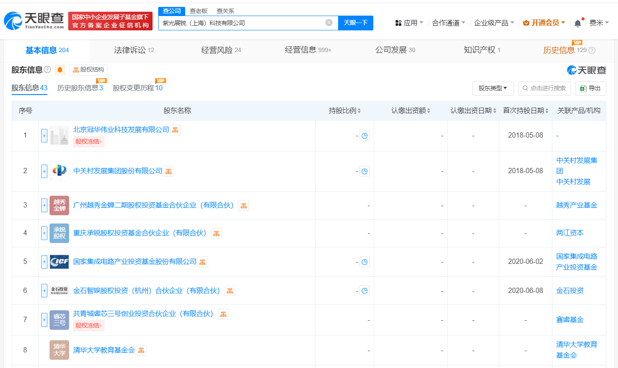
Task: Expand row 1 shareholder with plus toggle
Action: coord(44,136)
